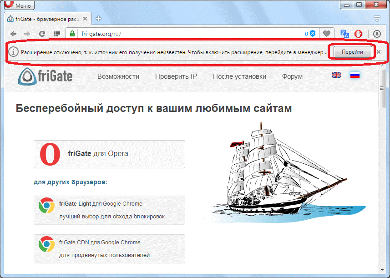Reload the current page
Image resolution: width=390 pixels, height=278 pixels.
(42, 34)
